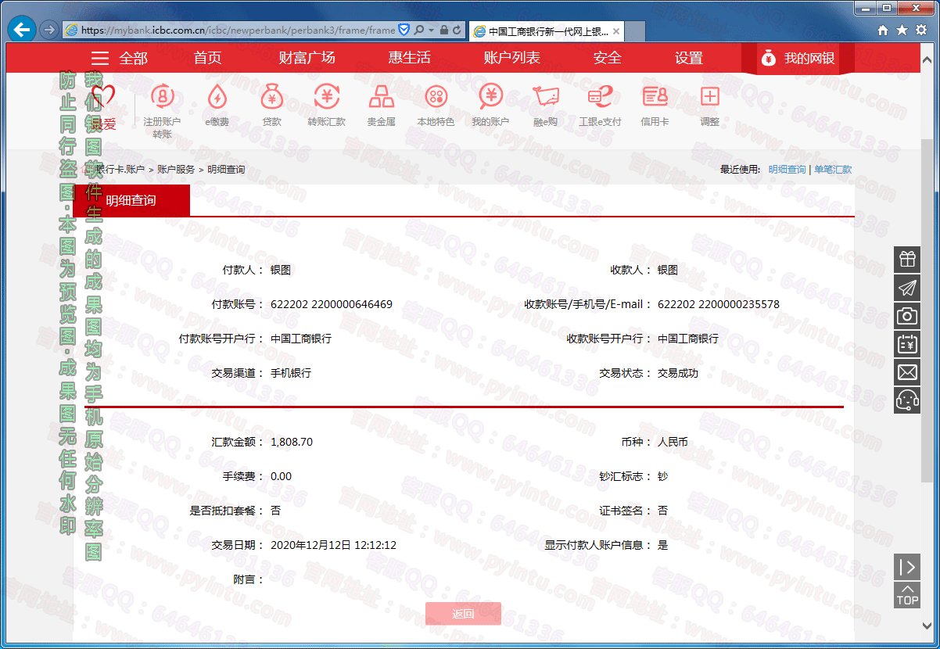Open 注册账户转账 shortcut icon
940x649 pixels.
[x=162, y=97]
